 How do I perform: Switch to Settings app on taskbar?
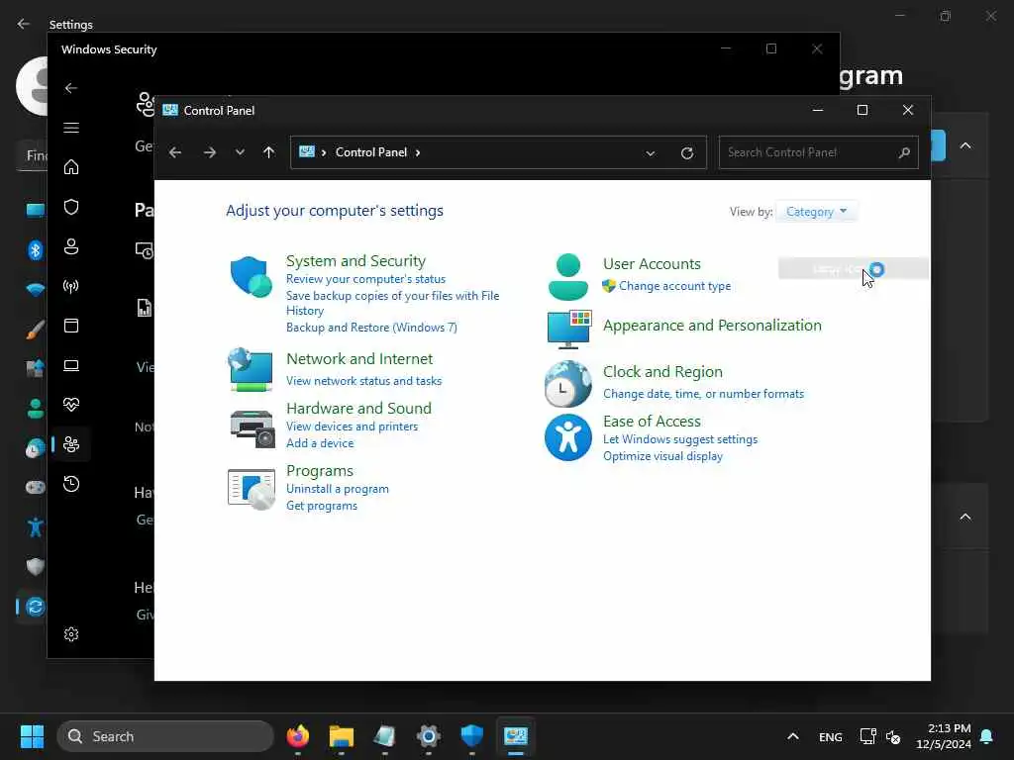tap(428, 736)
